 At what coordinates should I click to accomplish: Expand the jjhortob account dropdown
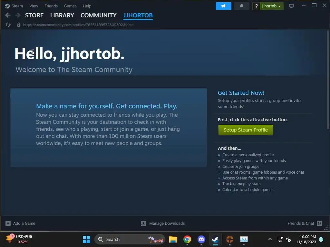[272, 6]
